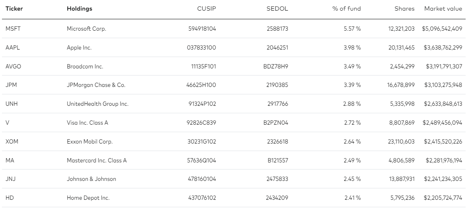The height and width of the screenshot is (210, 468).
Task: Select the SEDOL column header
Action: pos(277,9)
